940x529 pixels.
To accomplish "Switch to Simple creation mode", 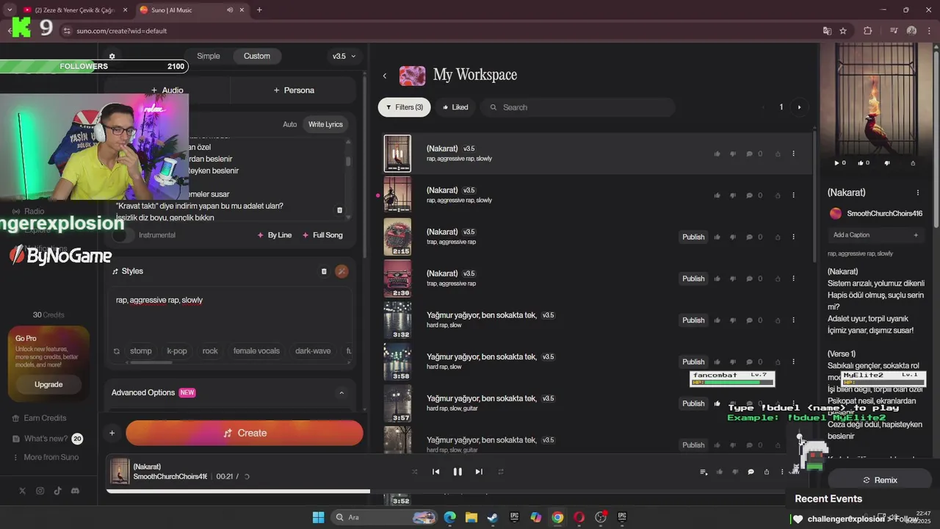I will (x=208, y=56).
